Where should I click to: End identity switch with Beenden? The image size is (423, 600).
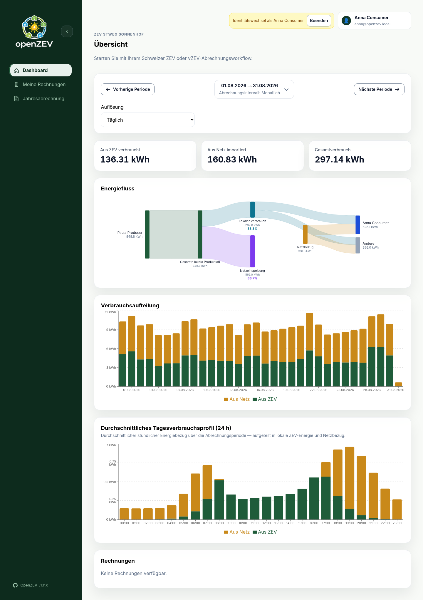pyautogui.click(x=319, y=21)
